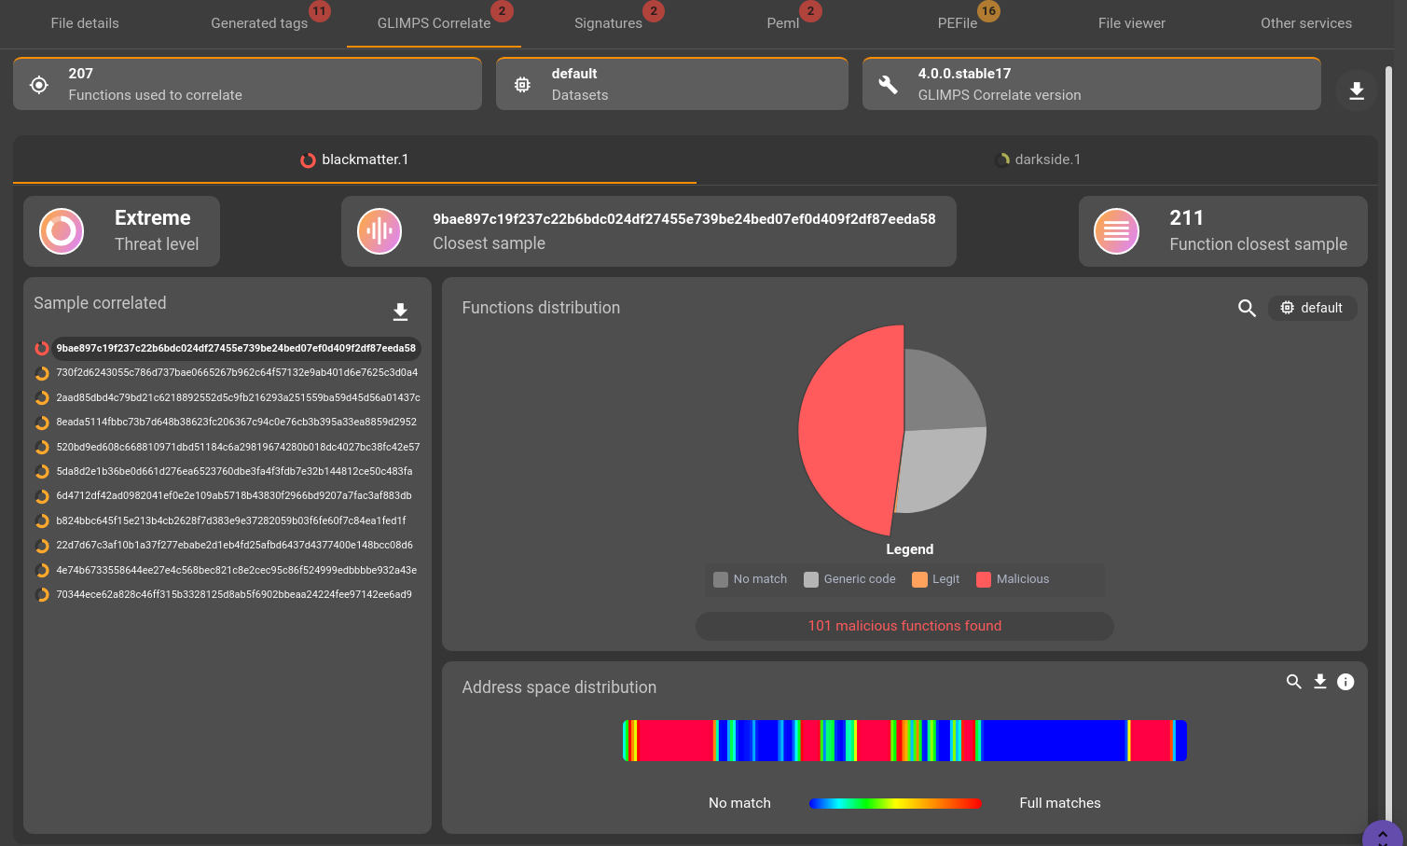Open the Other services tab

point(1306,23)
